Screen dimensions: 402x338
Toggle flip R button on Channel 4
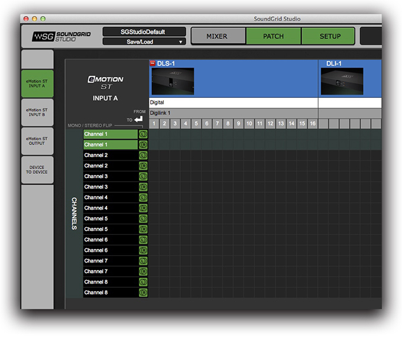click(143, 208)
